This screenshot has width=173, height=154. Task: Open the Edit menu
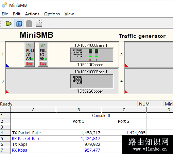click(x=17, y=14)
